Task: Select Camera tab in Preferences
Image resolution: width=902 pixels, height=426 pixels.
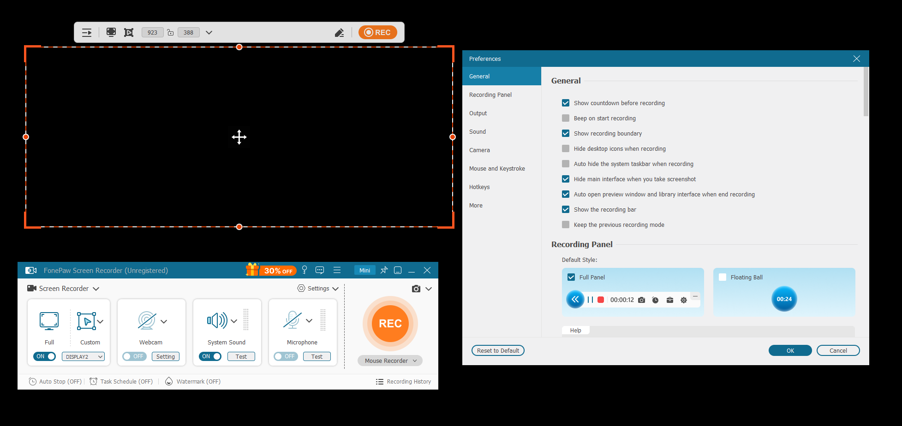Action: (502, 150)
